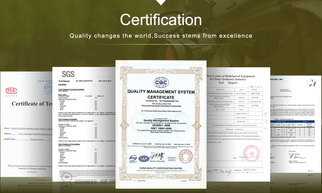Viewport: 322px width, 193px height.
Task: Click 'QUALITY MANAGEMENT SYSTEM' title text
Action: [161, 92]
